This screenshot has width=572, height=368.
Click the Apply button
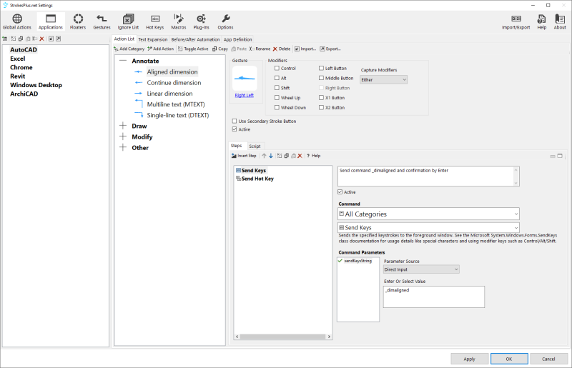point(469,358)
